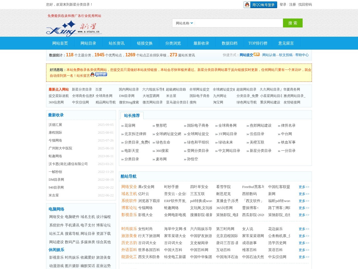The image size is (358, 269).
Task: Open the 网站目录 navigation menu item
Action: point(88,43)
